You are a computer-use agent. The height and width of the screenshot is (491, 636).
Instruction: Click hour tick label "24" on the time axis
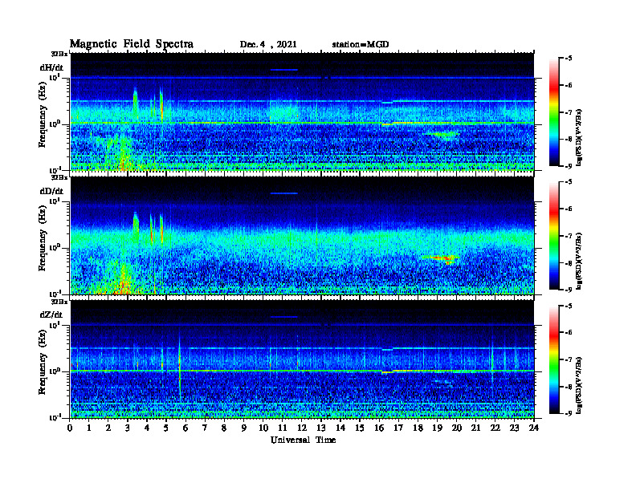click(x=534, y=428)
